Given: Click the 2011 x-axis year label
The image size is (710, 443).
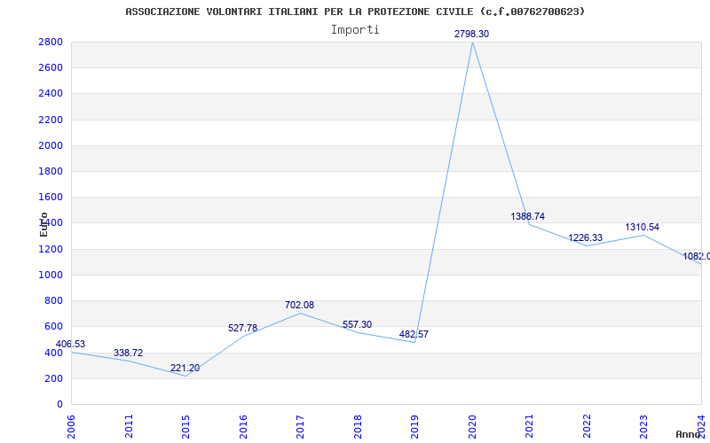Looking at the screenshot, I should 129,426.
